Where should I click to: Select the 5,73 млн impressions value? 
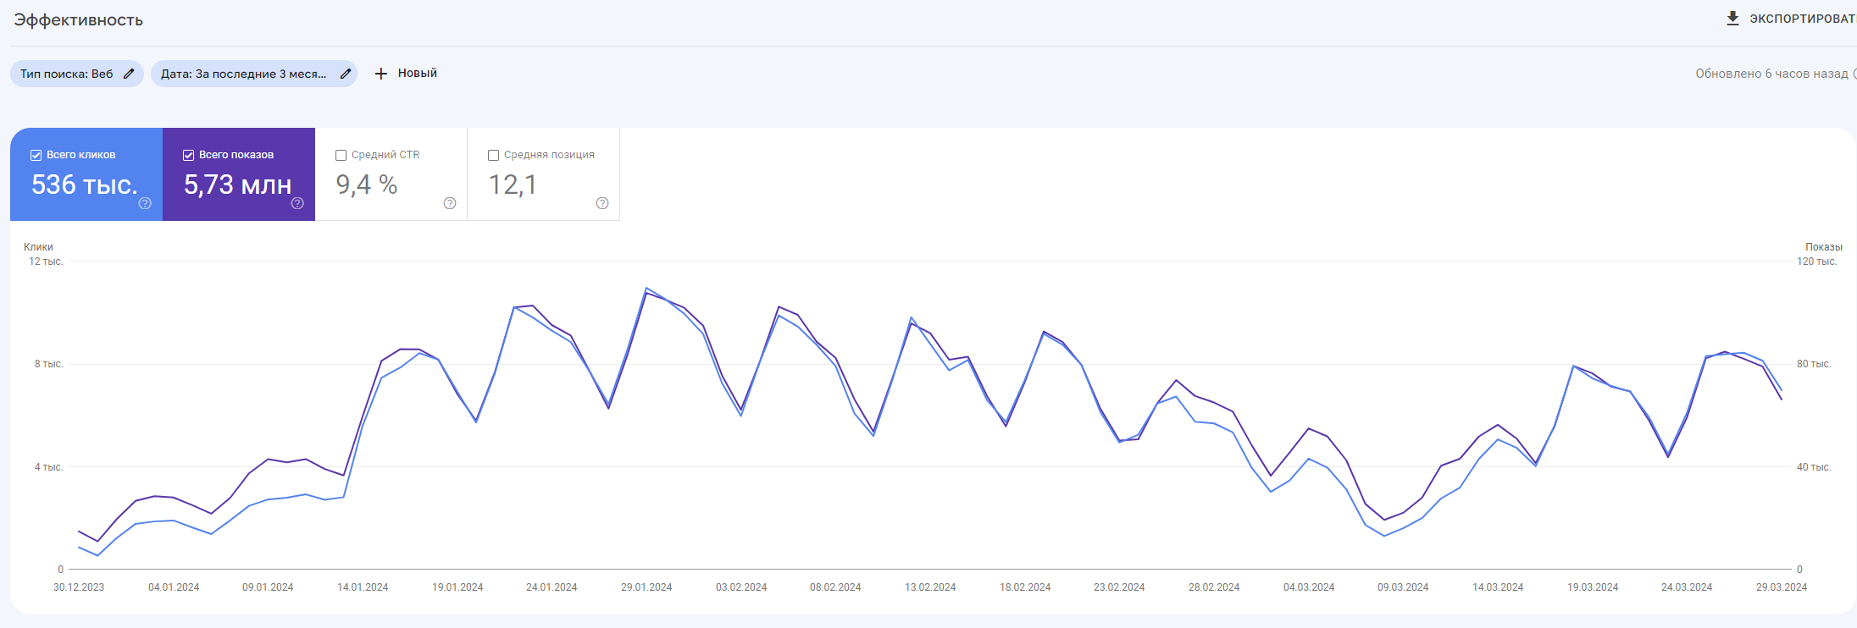[x=237, y=185]
